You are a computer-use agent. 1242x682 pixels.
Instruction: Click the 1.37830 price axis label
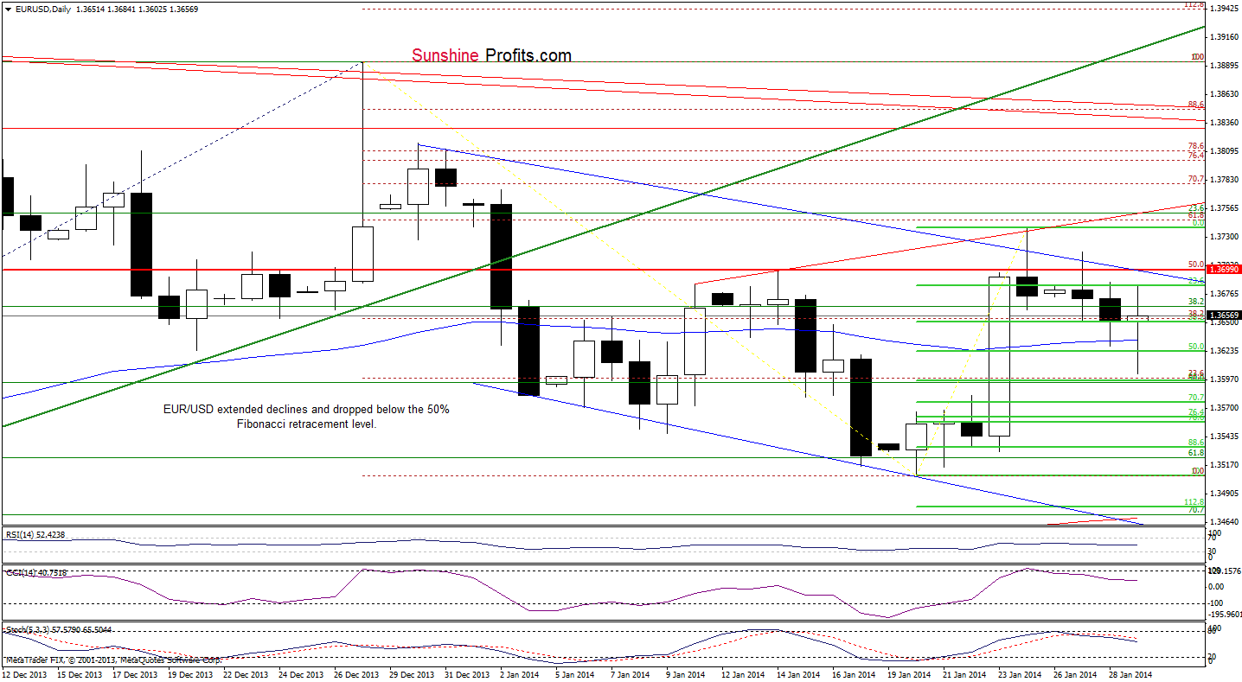[1225, 180]
